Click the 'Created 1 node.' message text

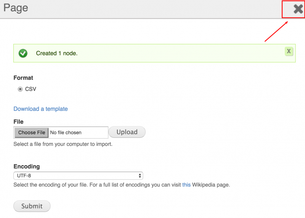pyautogui.click(x=57, y=53)
